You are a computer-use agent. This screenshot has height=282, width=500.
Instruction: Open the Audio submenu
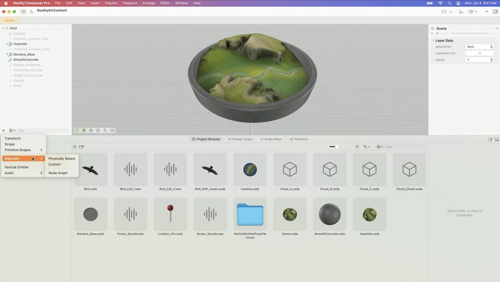click(23, 173)
